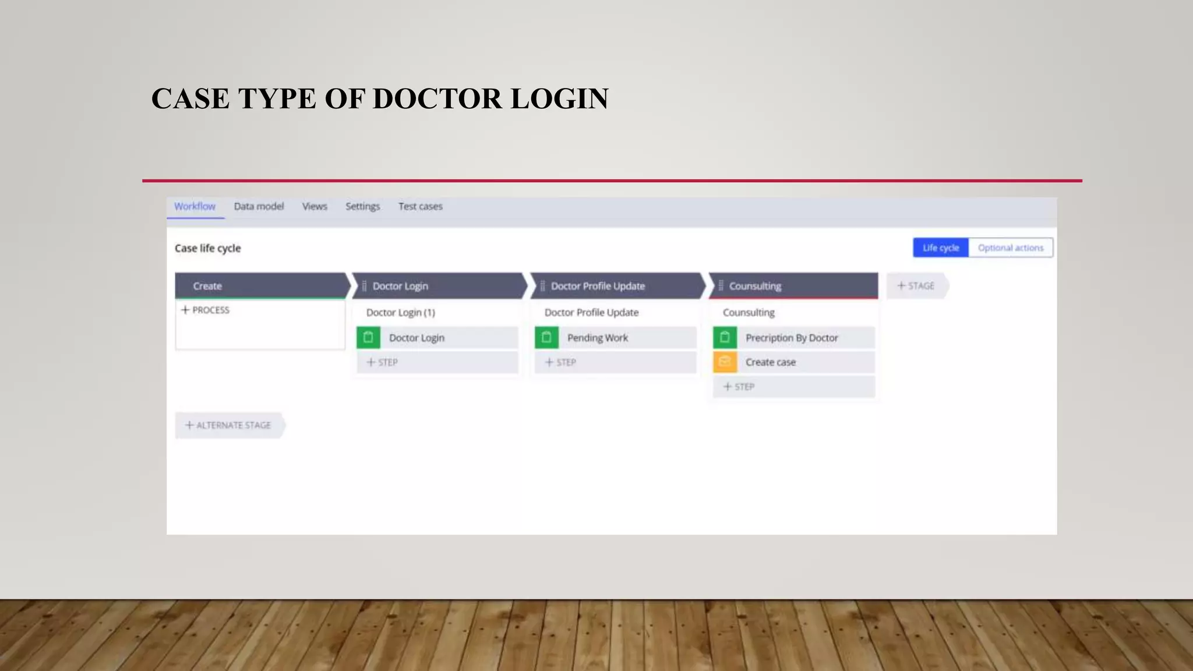Add step under Counsulting process

(x=739, y=387)
